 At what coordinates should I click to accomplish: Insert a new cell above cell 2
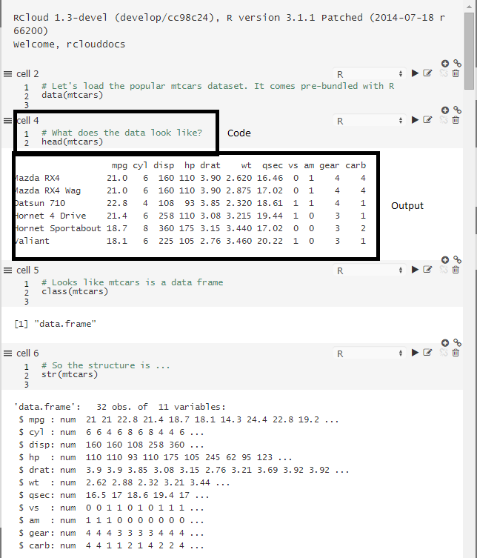click(445, 63)
